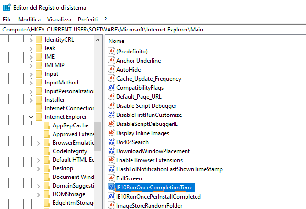
Task: Select the InputPersonalization tree key
Action: point(69,91)
